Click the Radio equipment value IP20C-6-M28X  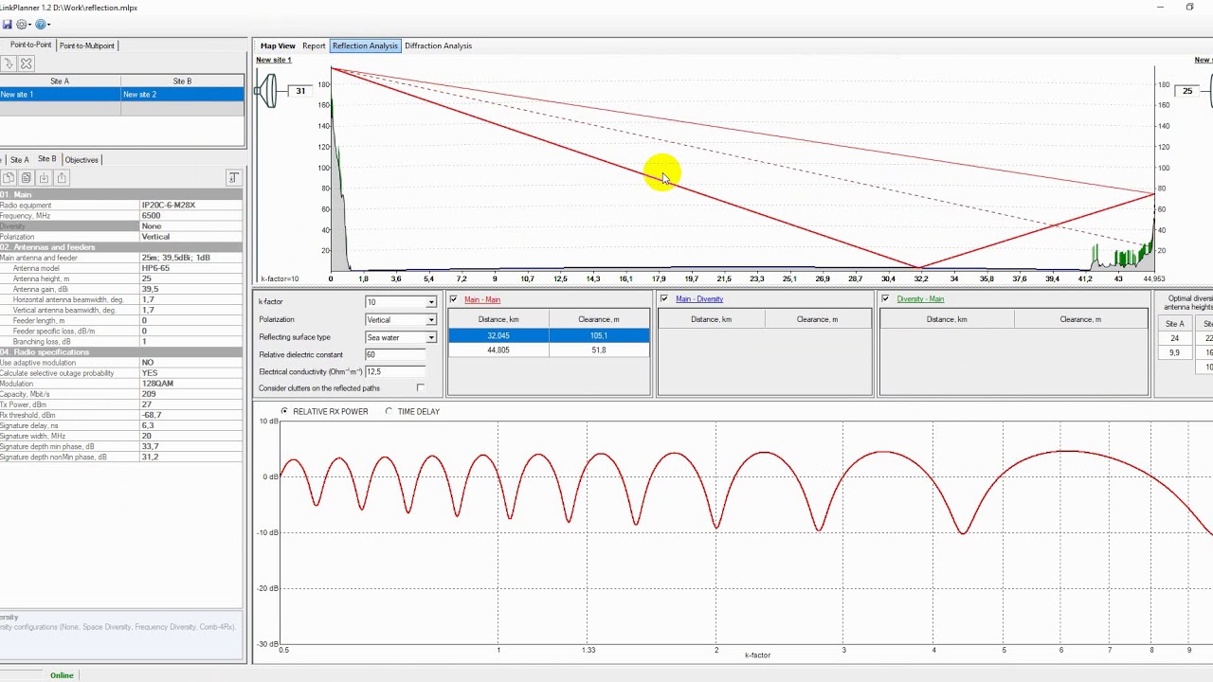coord(191,206)
